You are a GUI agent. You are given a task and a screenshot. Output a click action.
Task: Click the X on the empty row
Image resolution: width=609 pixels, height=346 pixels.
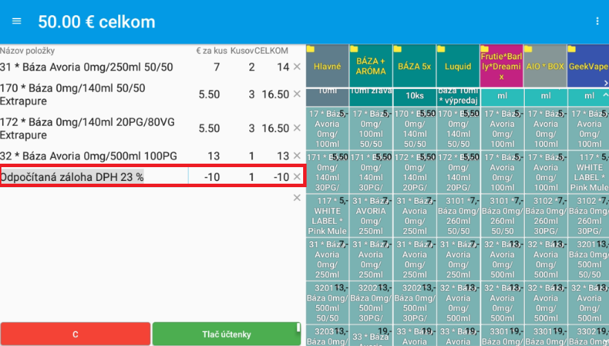pos(297,198)
